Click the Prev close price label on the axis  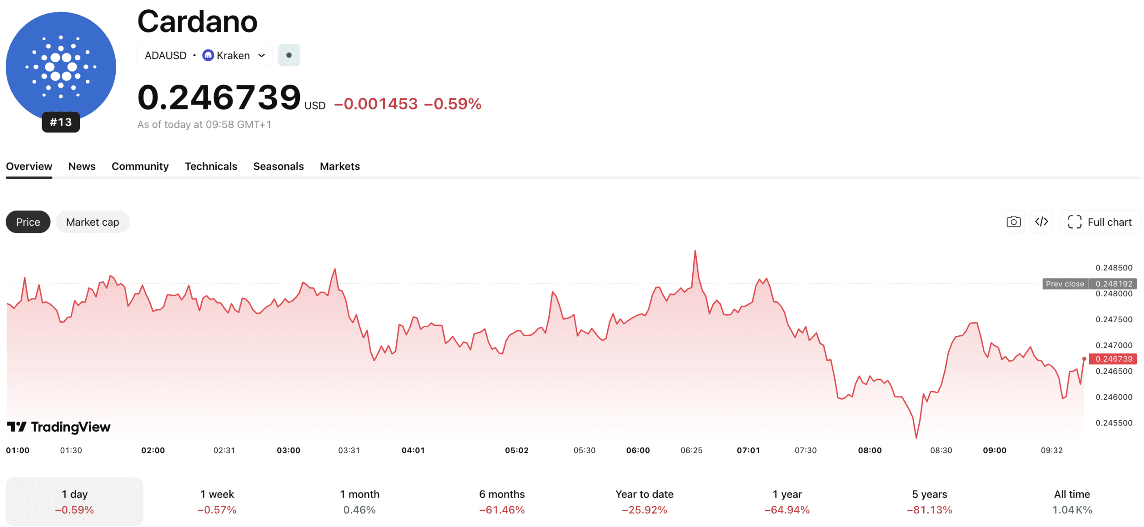[1065, 284]
